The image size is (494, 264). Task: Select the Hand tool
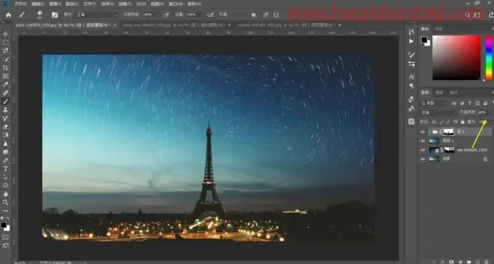coord(6,194)
